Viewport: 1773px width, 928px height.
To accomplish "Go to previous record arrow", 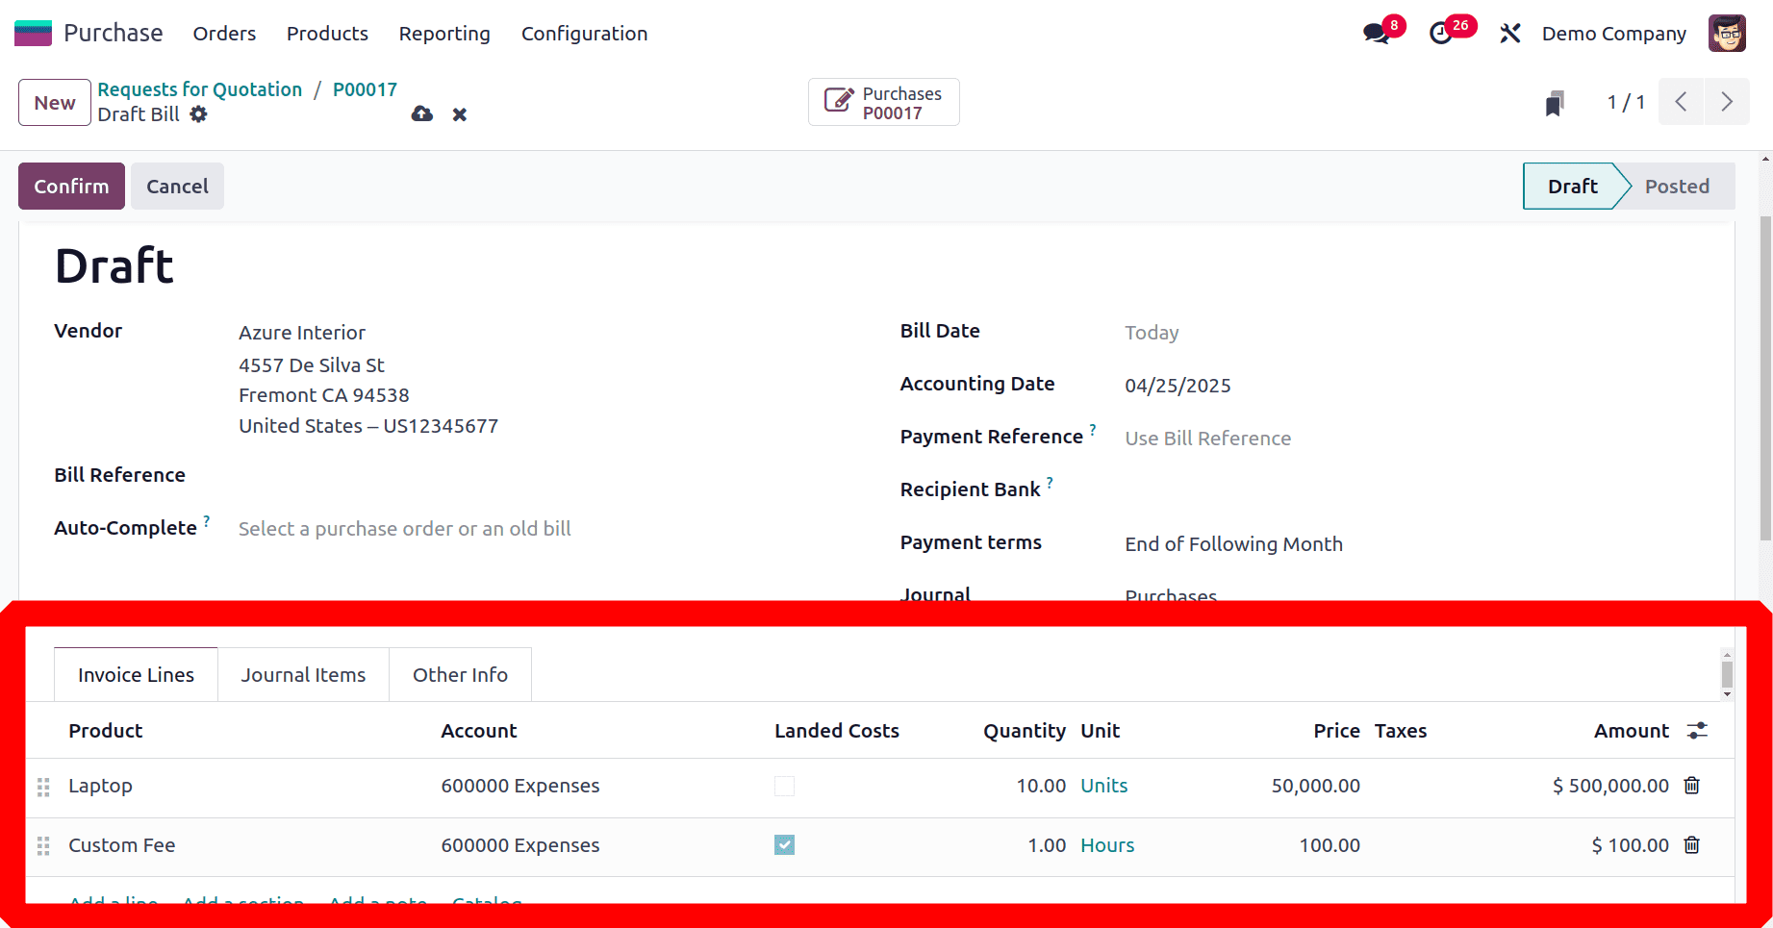I will tap(1681, 102).
